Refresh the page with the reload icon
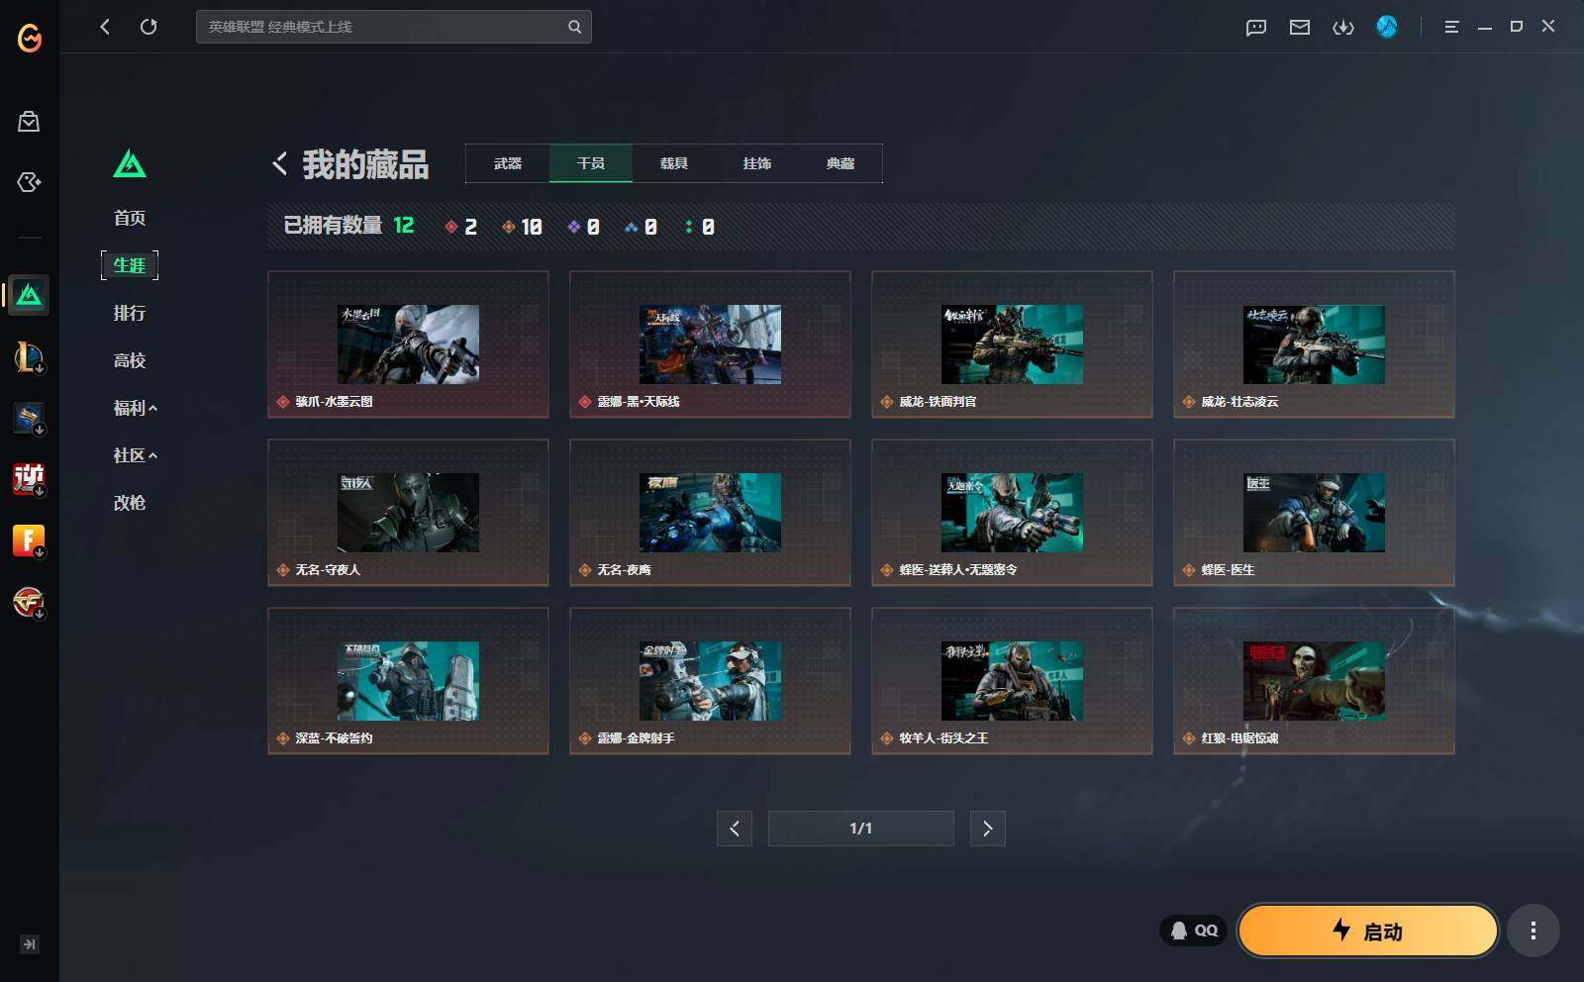This screenshot has width=1584, height=982. 148,27
